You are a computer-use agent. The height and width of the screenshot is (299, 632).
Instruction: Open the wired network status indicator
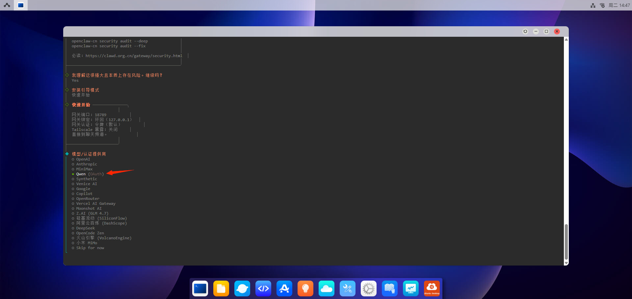tap(593, 5)
